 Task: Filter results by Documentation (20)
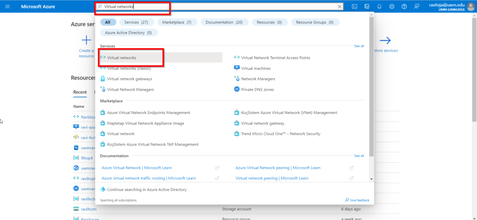click(x=224, y=22)
